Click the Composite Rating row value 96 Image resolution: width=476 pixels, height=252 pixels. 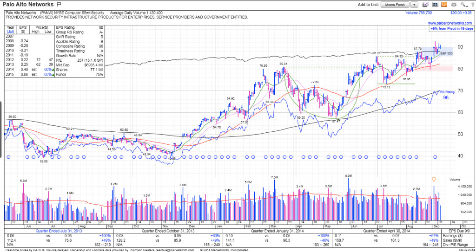(x=101, y=46)
